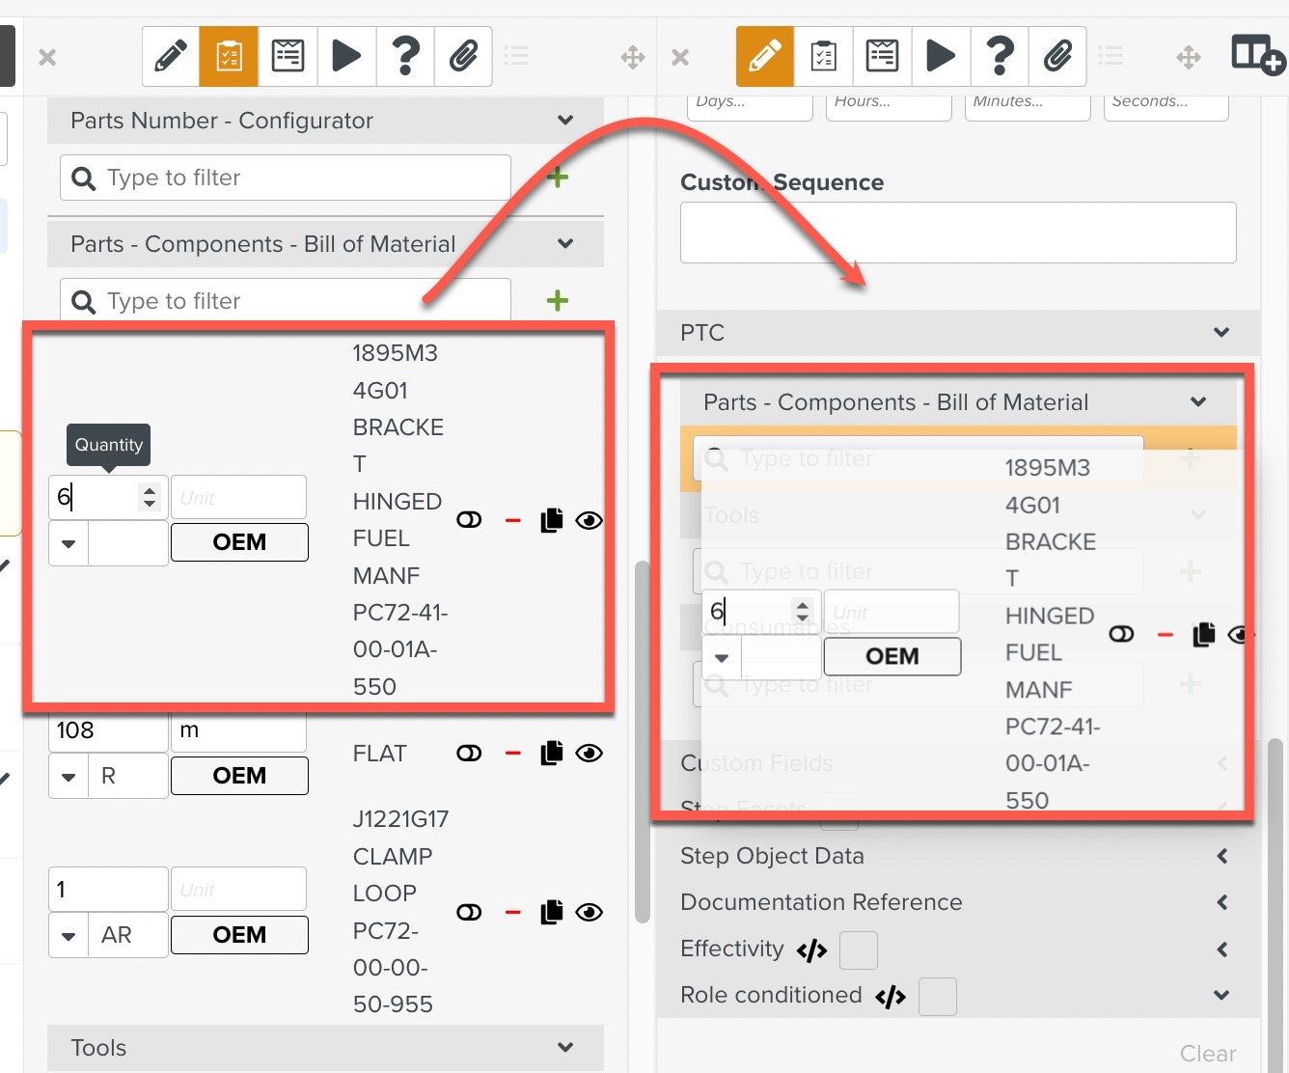Add a Parts Number Configurator entry with plus

[x=557, y=178]
